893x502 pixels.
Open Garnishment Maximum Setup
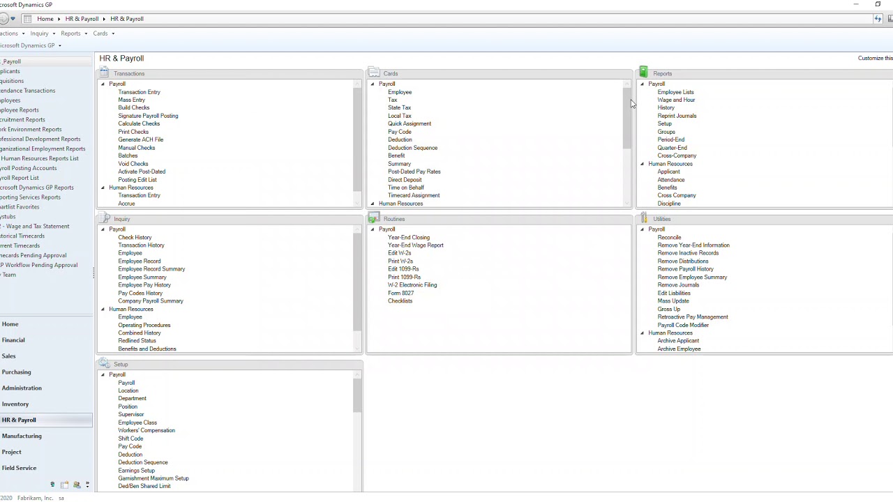tap(153, 478)
